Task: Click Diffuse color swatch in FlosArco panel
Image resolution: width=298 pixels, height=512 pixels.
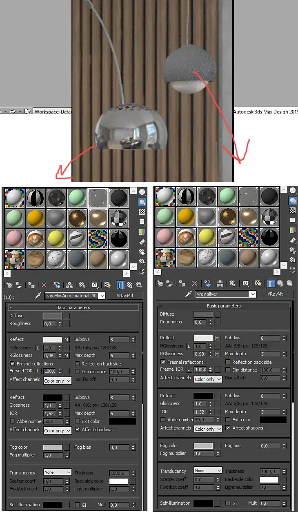Action: point(53,316)
